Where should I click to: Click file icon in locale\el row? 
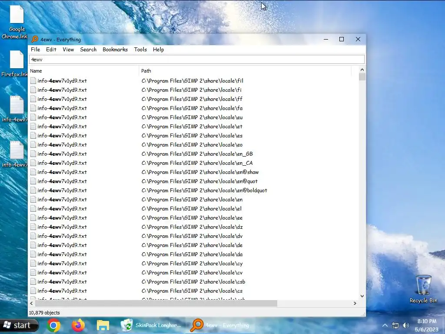(x=33, y=208)
